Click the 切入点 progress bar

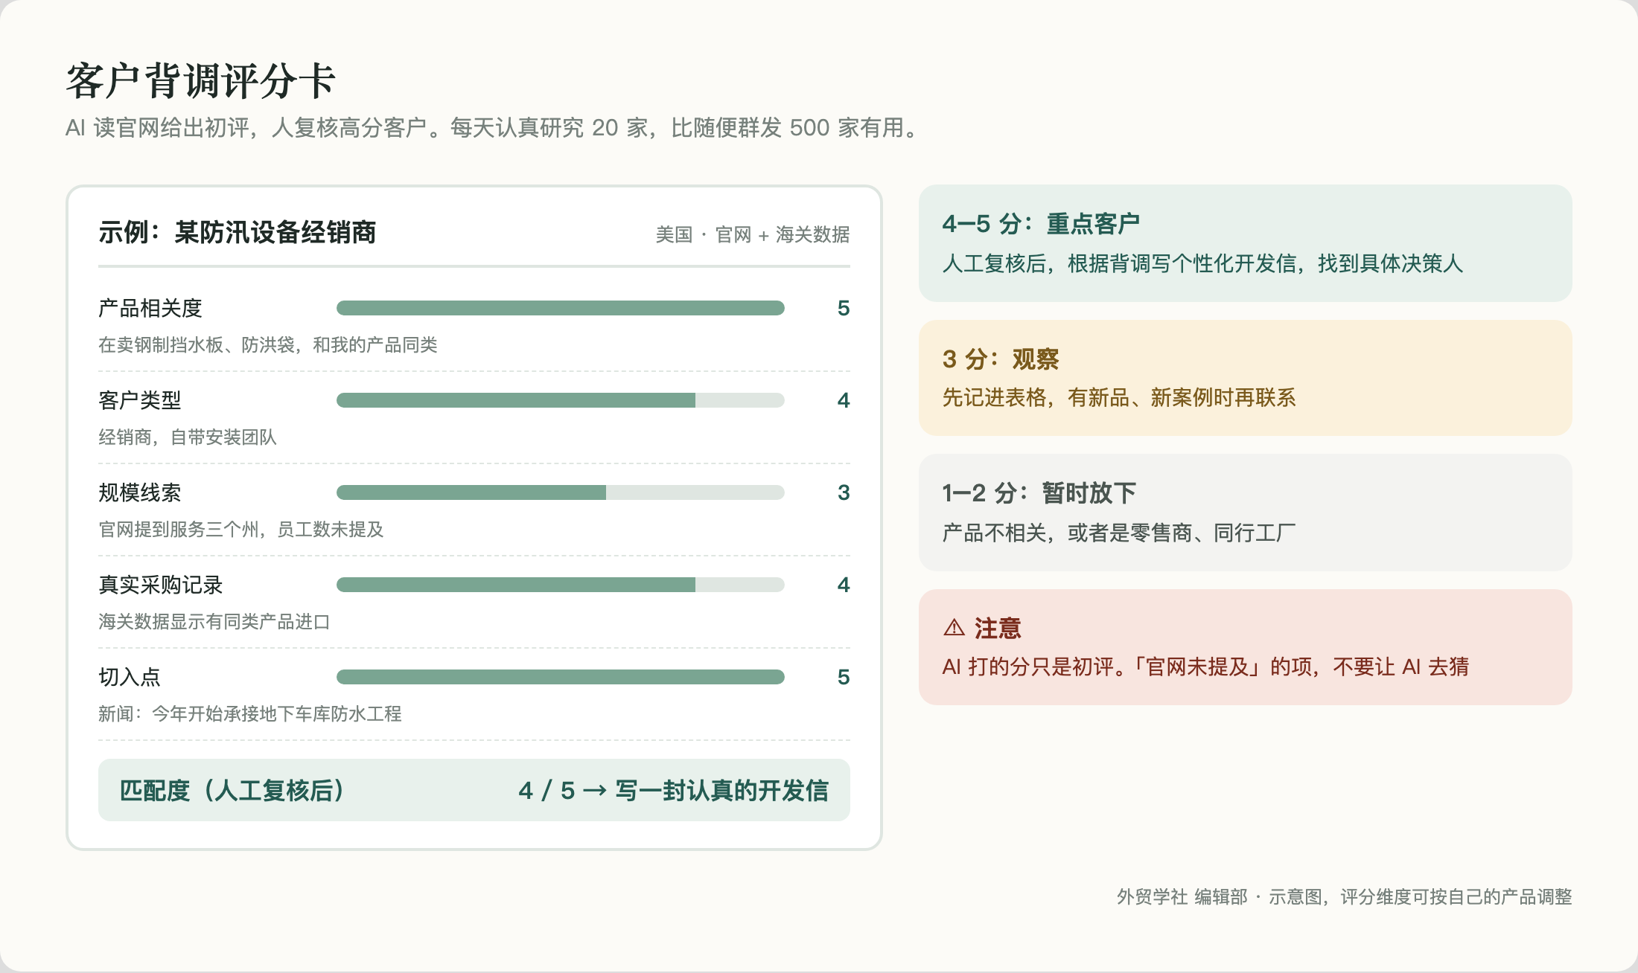click(561, 677)
